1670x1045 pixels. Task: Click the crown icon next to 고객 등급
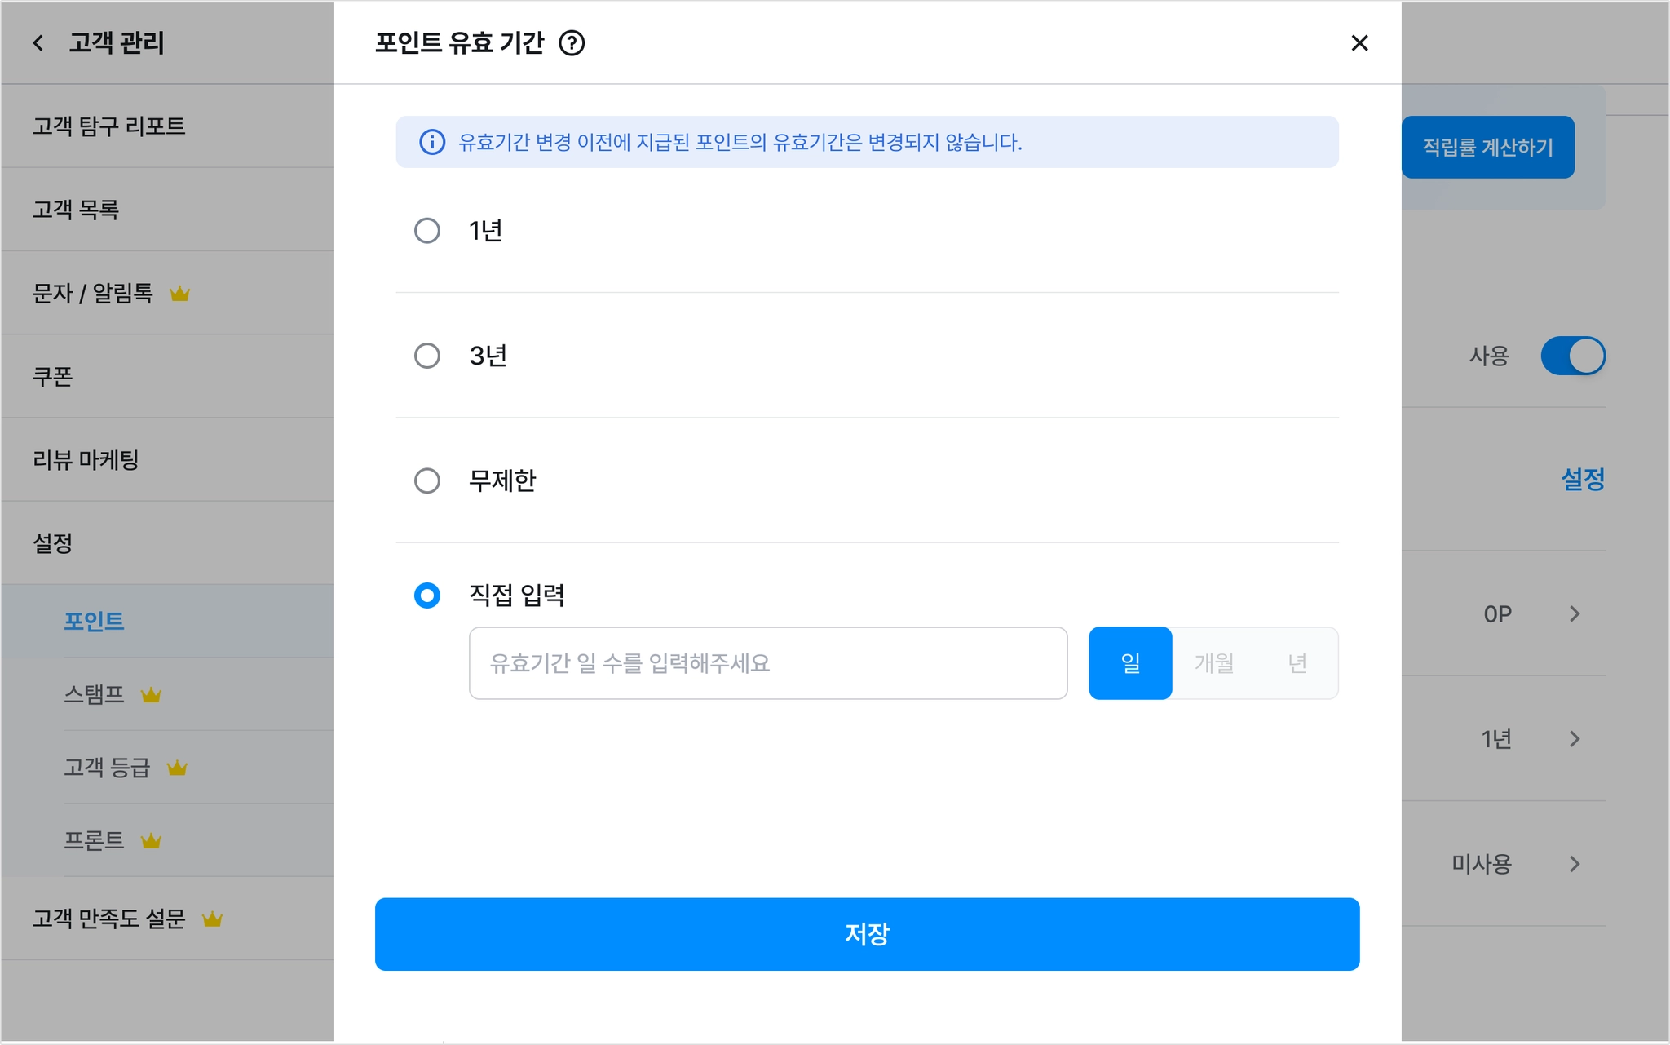pos(177,768)
